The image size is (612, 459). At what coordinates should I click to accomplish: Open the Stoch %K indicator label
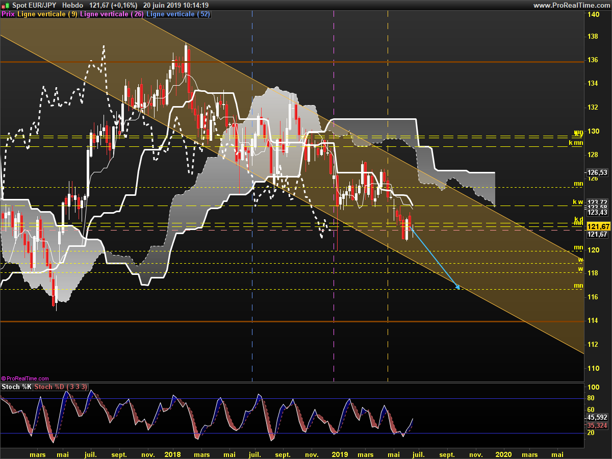[x=16, y=387]
